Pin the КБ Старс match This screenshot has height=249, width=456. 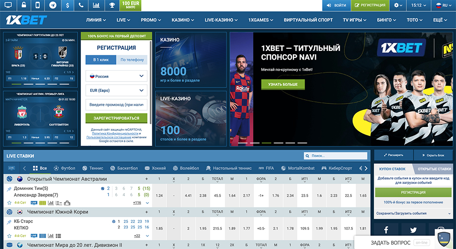tap(9, 221)
